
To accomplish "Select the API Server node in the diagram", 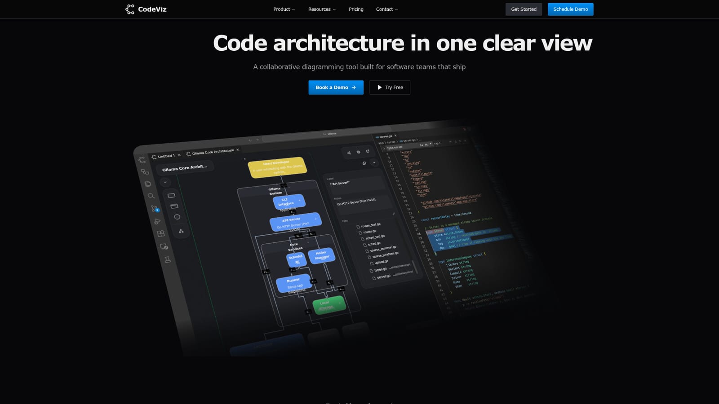I will (295, 222).
